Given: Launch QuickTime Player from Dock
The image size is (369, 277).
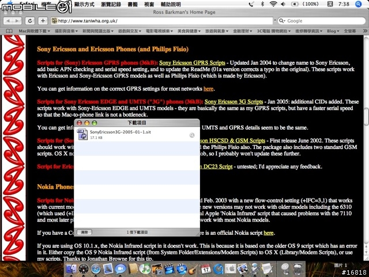Looking at the screenshot, I should pos(218,269).
